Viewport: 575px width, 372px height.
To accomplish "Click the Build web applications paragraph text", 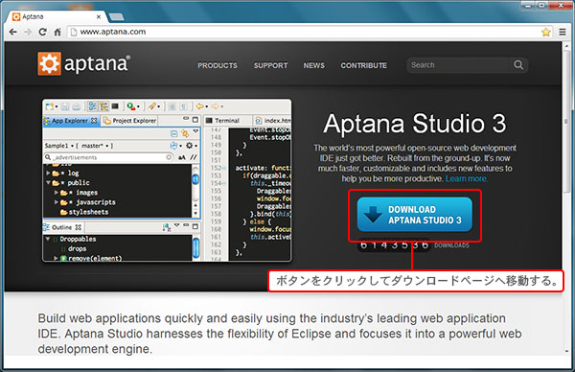I will [x=280, y=334].
